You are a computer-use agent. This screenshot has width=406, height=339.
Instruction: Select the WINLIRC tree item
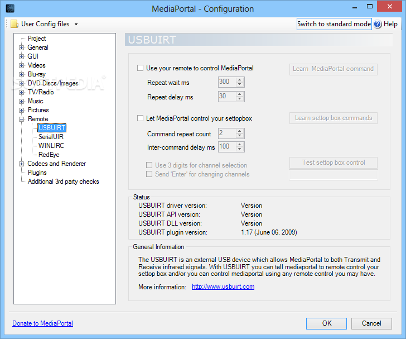[x=51, y=146]
